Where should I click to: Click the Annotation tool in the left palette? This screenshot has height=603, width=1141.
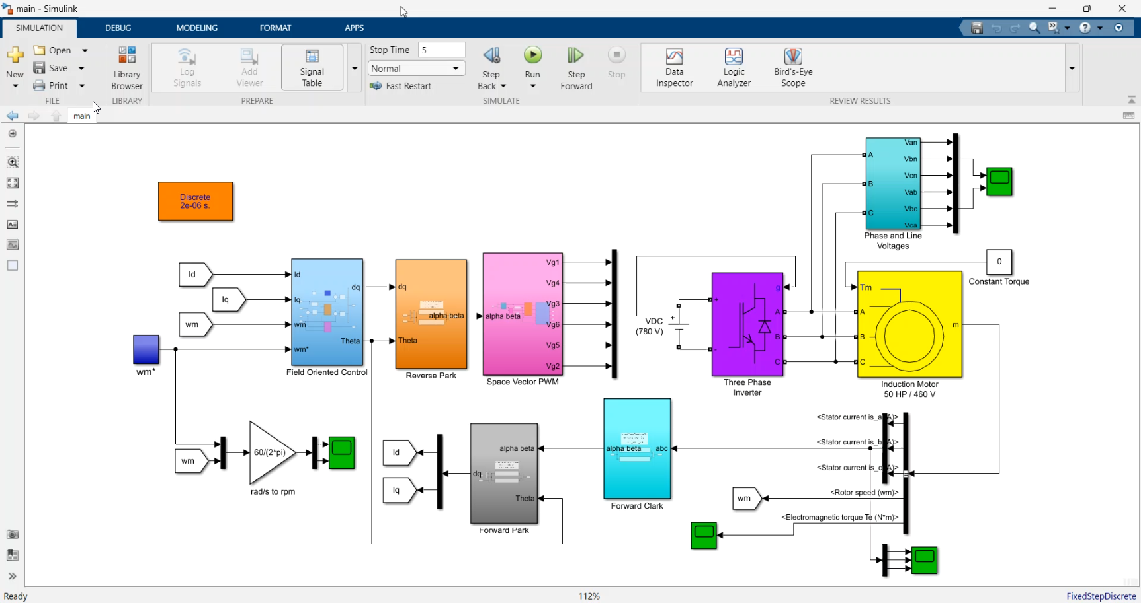(13, 225)
